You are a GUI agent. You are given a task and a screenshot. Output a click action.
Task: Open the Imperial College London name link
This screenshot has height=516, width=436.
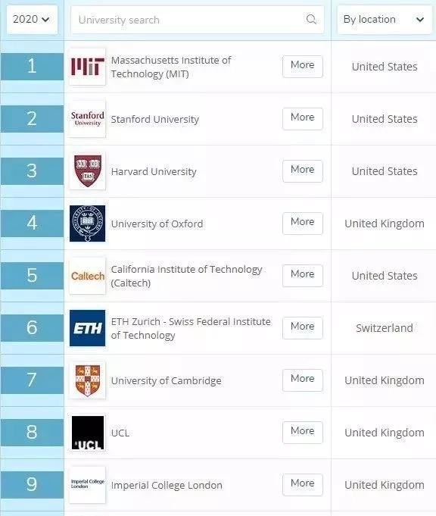coord(167,486)
